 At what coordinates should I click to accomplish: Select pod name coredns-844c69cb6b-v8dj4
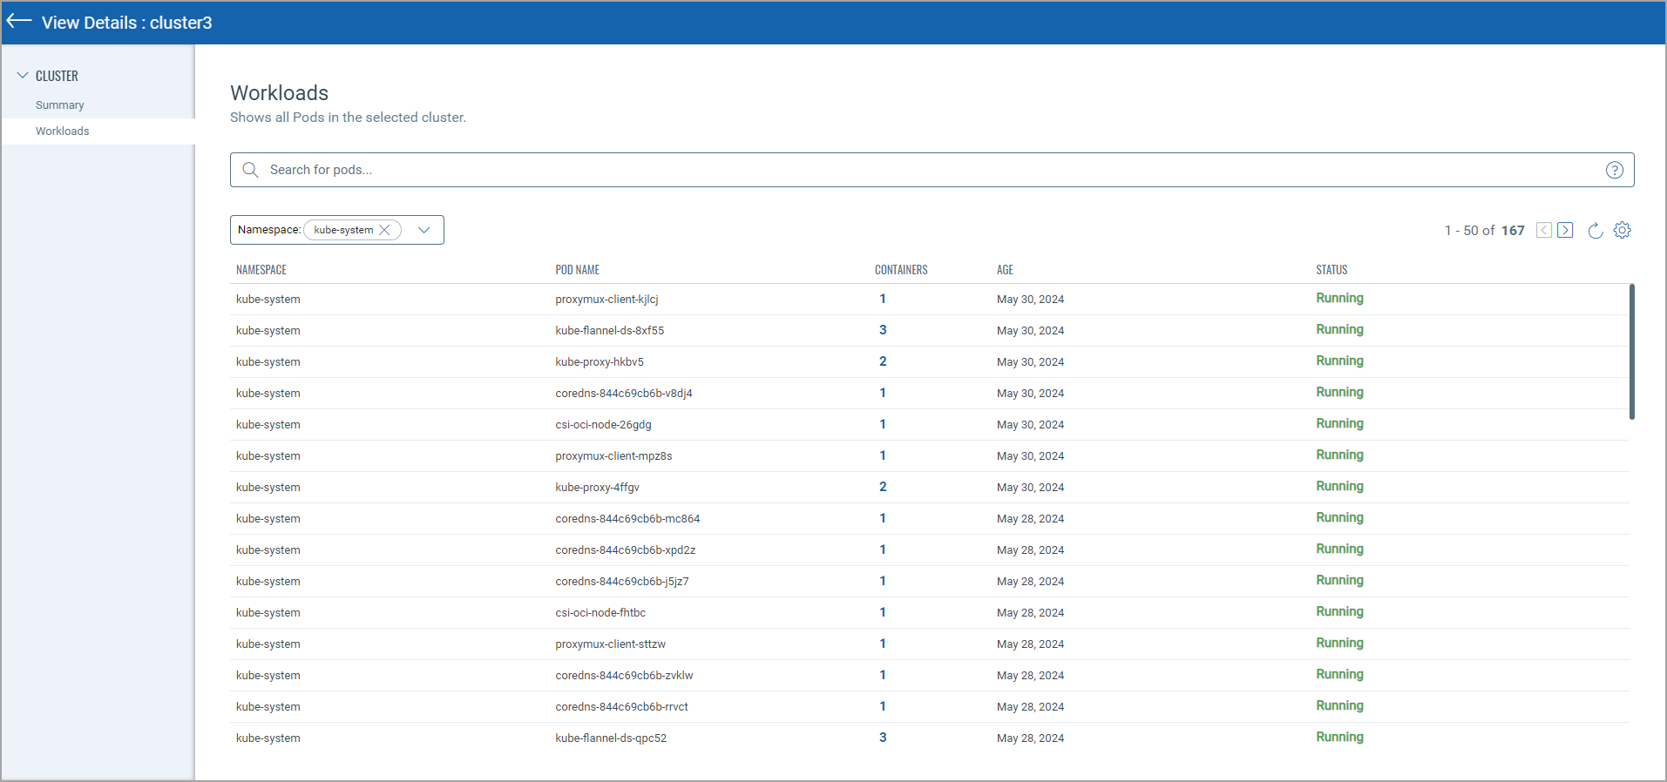point(624,394)
